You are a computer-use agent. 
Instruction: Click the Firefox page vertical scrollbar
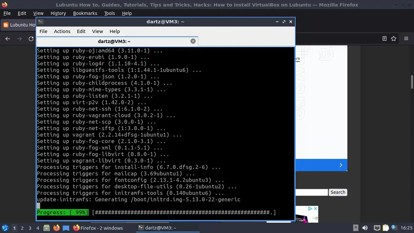pos(412,82)
